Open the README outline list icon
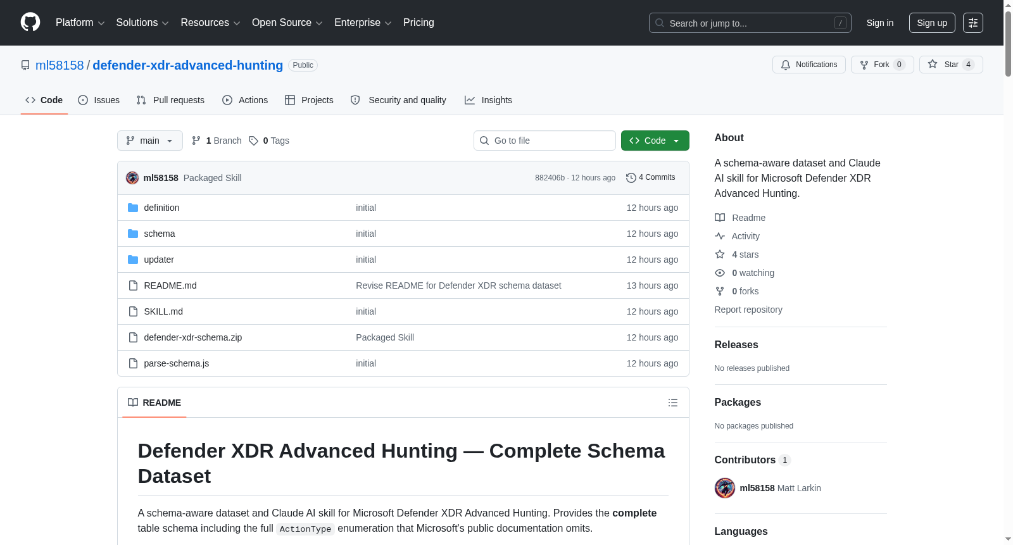 tap(673, 403)
